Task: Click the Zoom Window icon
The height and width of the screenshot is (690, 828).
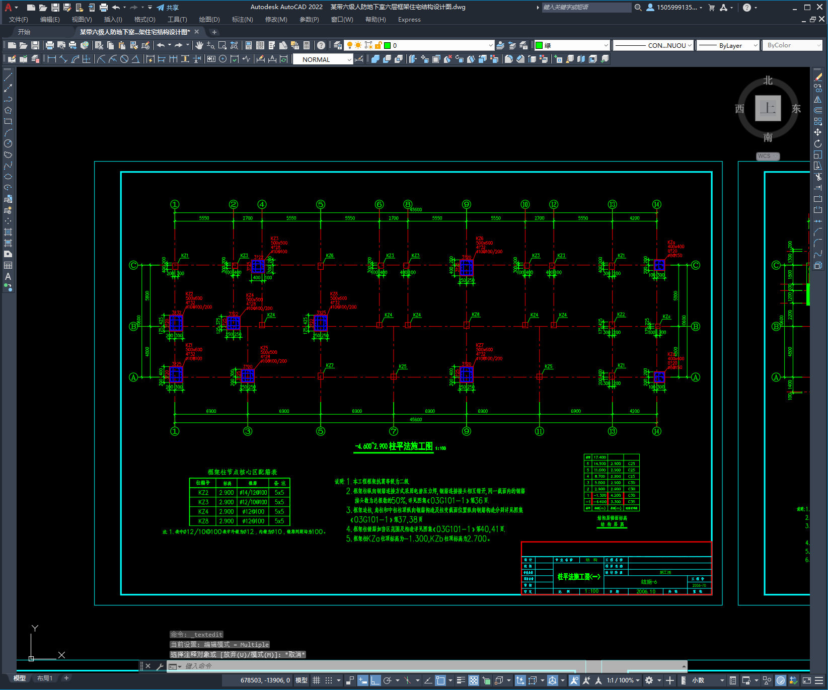Action: point(222,45)
